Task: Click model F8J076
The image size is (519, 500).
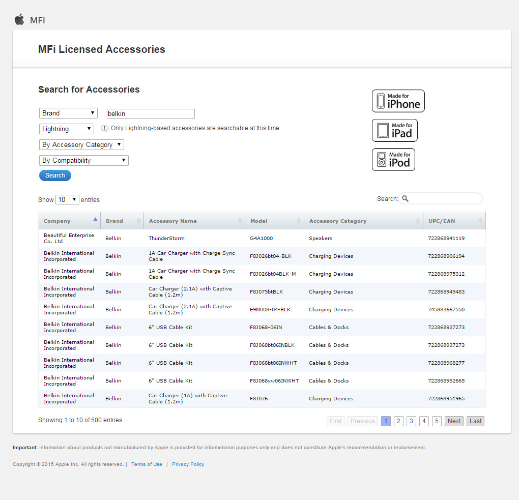Action: coord(258,399)
